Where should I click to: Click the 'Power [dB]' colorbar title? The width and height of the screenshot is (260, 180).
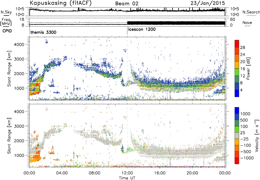248,69
